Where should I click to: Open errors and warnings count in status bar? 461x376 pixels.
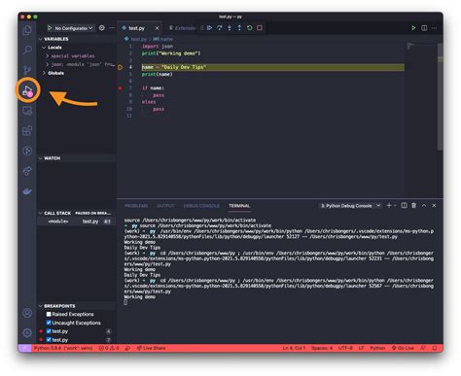[x=109, y=348]
